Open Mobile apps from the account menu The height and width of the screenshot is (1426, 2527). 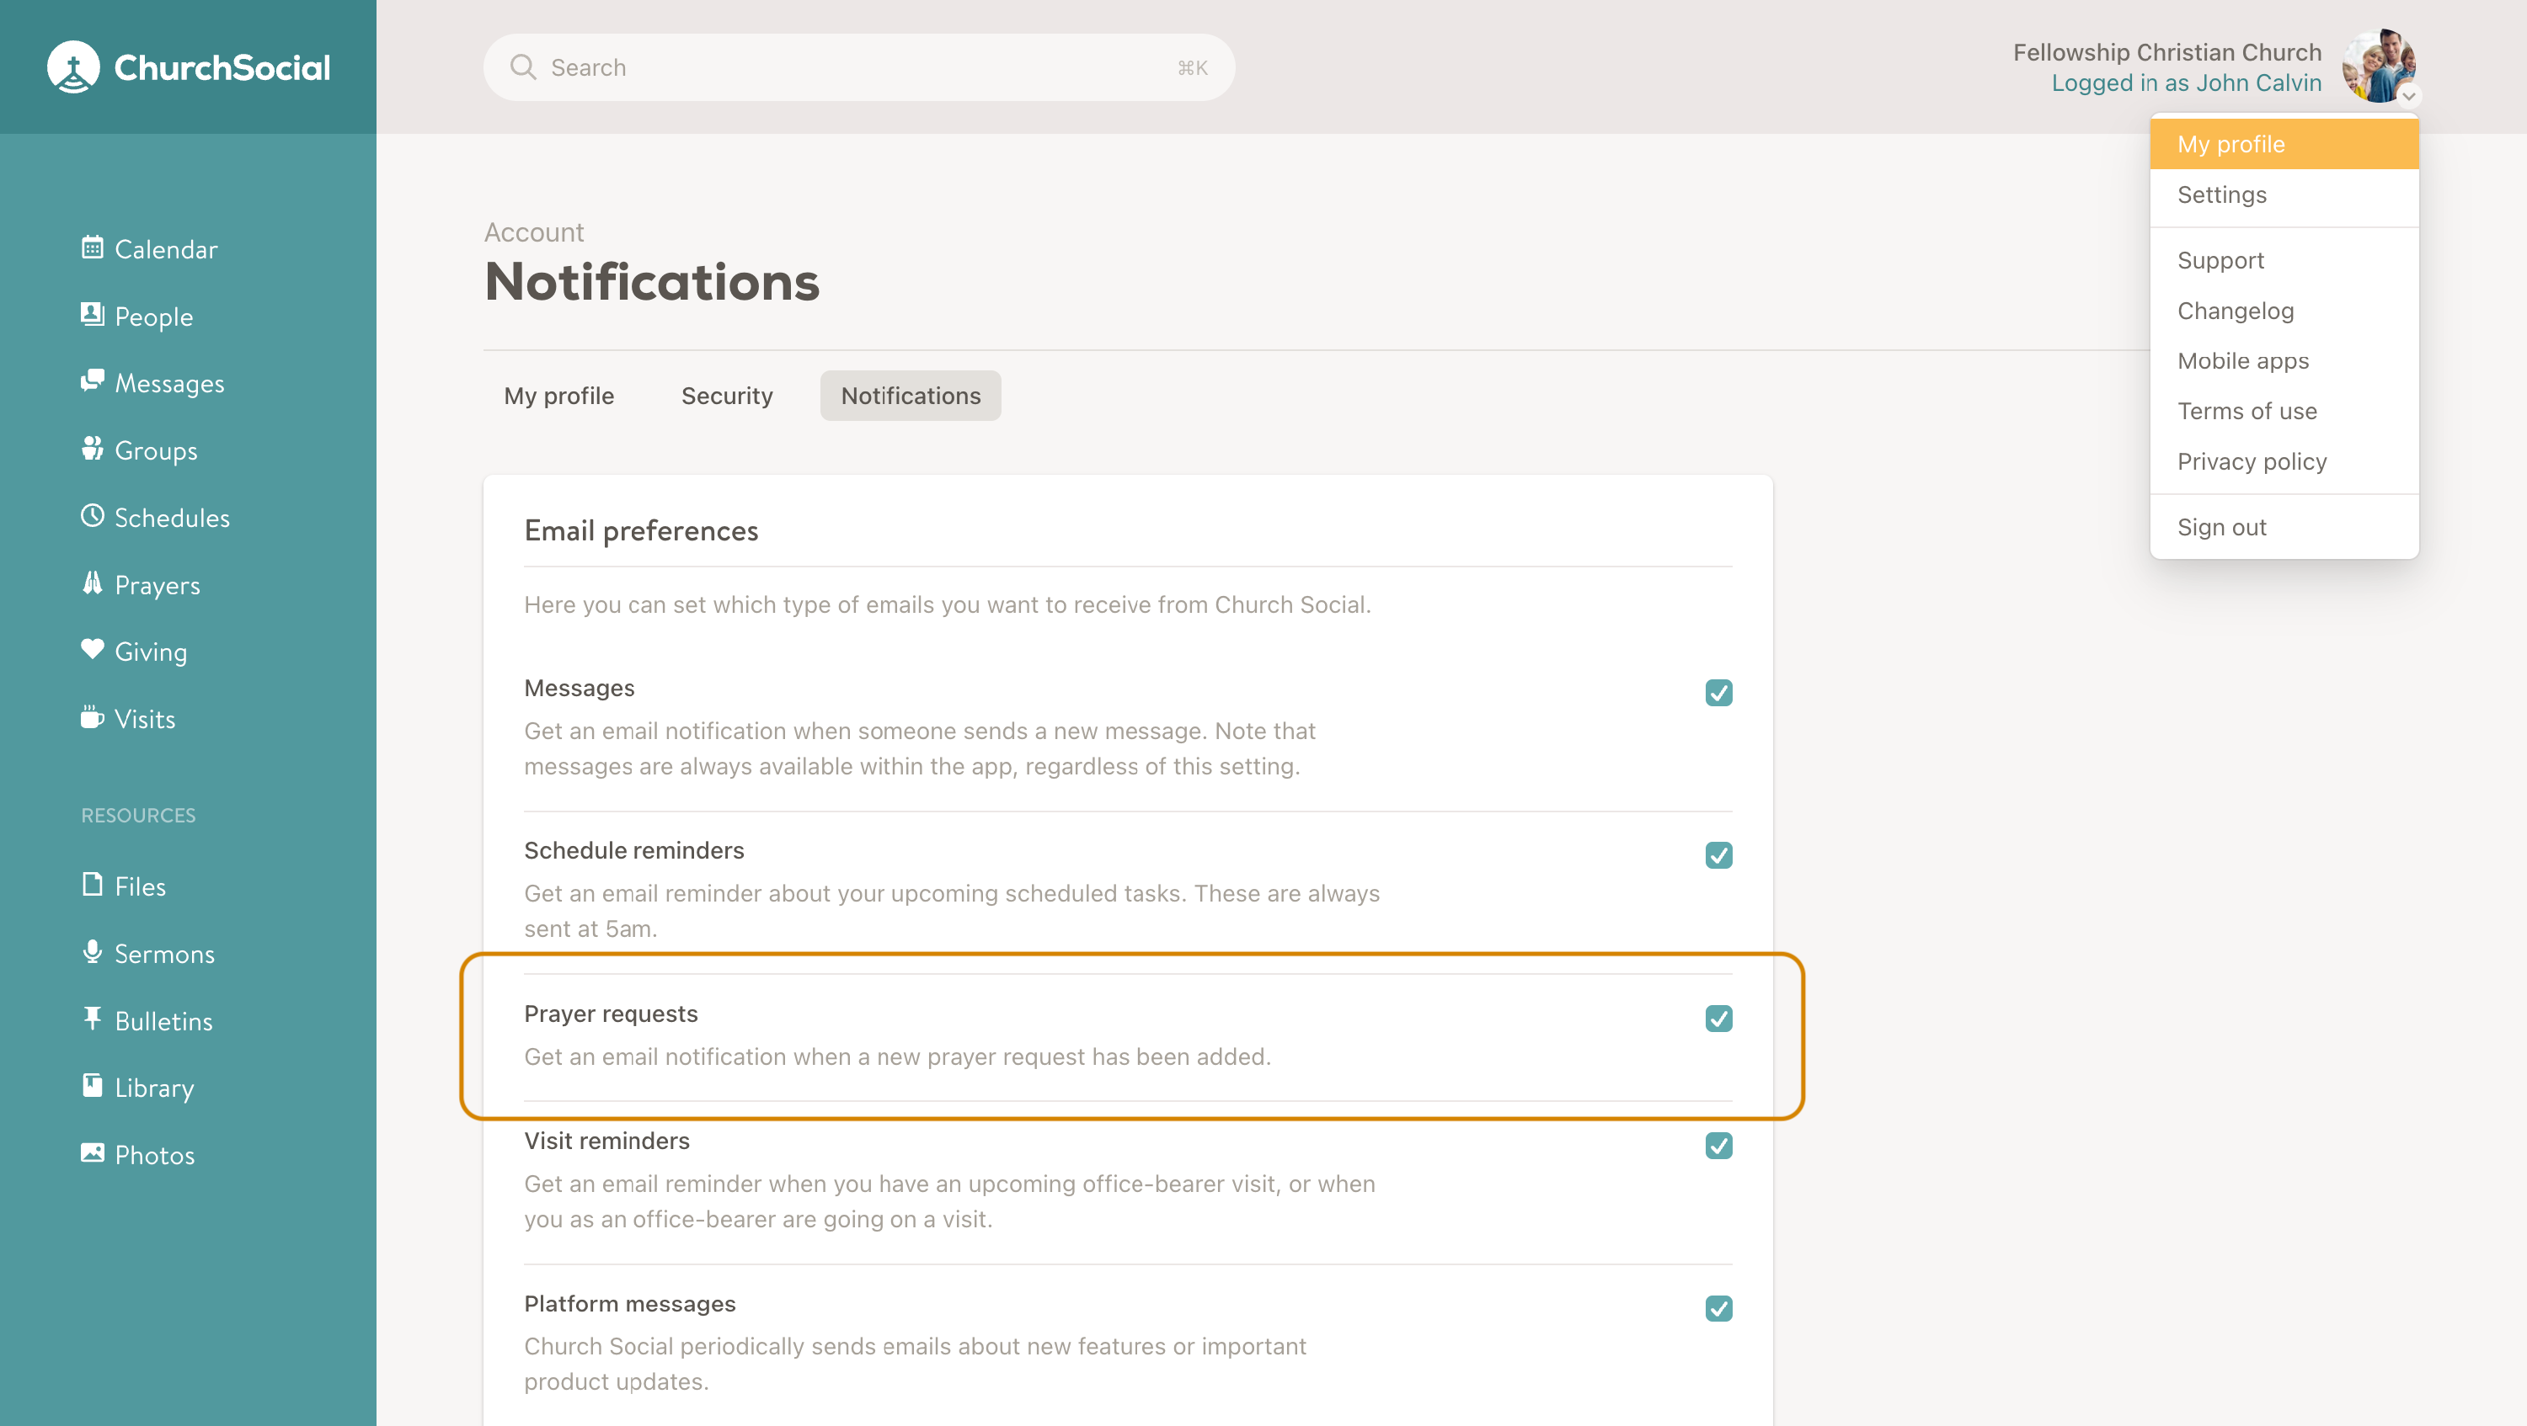click(2242, 360)
